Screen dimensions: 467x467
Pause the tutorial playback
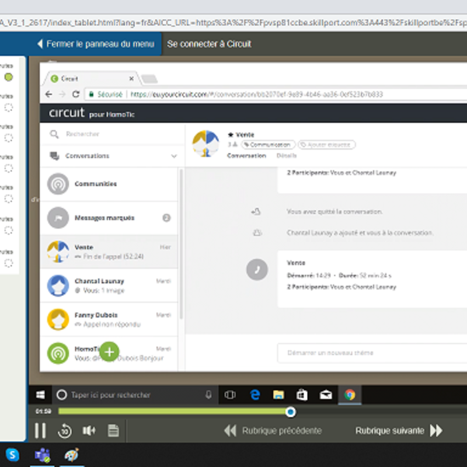click(40, 431)
